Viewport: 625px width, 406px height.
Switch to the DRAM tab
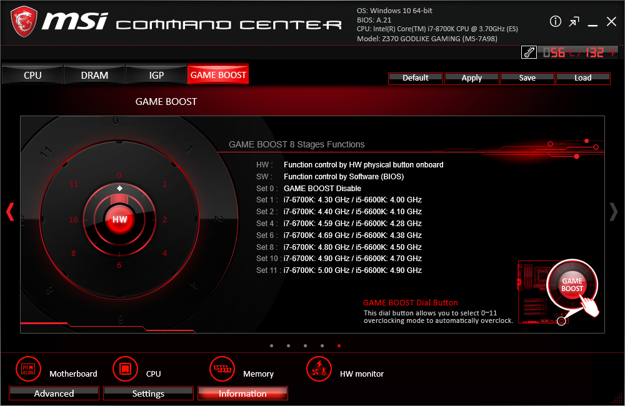[94, 75]
